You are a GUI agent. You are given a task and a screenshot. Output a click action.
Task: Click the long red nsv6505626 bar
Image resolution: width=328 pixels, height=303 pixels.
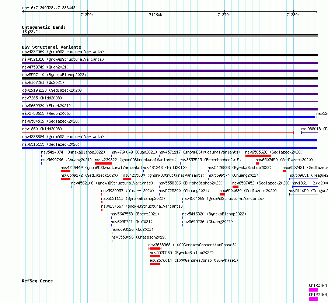(x=258, y=156)
